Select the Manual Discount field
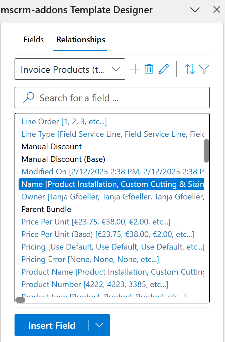This screenshot has width=225, height=342. (x=51, y=147)
